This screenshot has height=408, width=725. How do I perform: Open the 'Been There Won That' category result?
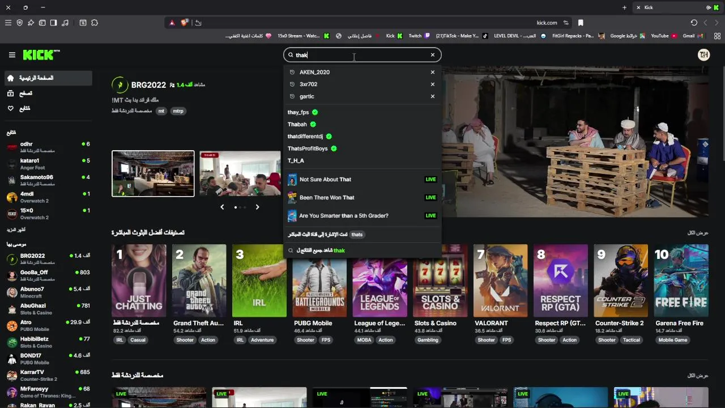tap(362, 197)
